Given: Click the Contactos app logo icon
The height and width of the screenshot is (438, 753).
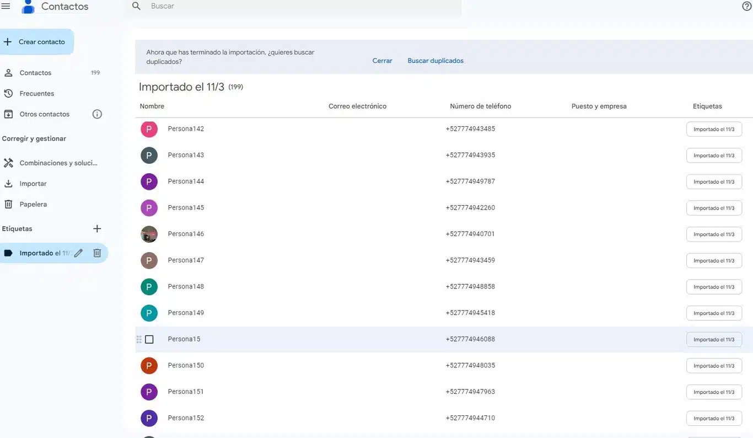Looking at the screenshot, I should pyautogui.click(x=28, y=7).
